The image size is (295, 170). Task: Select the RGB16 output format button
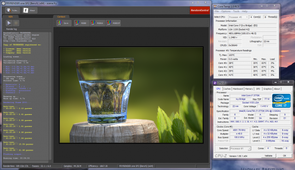point(97,23)
